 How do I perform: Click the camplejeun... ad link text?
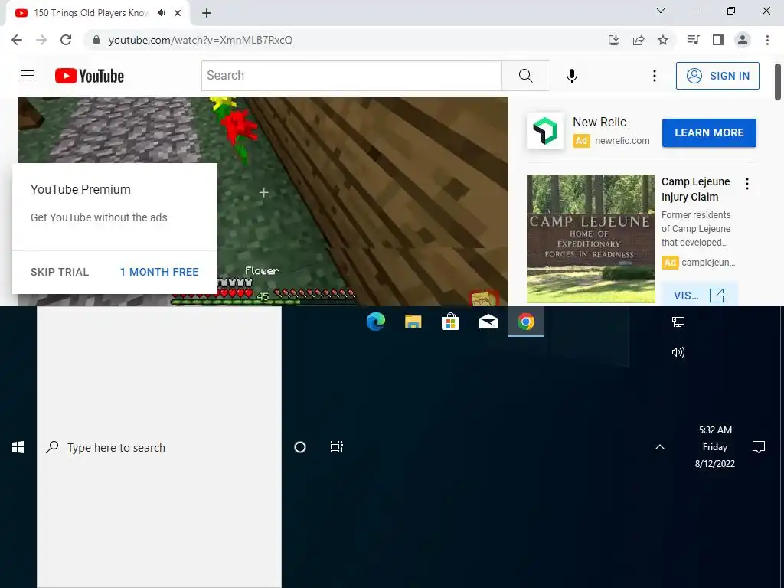pos(708,263)
